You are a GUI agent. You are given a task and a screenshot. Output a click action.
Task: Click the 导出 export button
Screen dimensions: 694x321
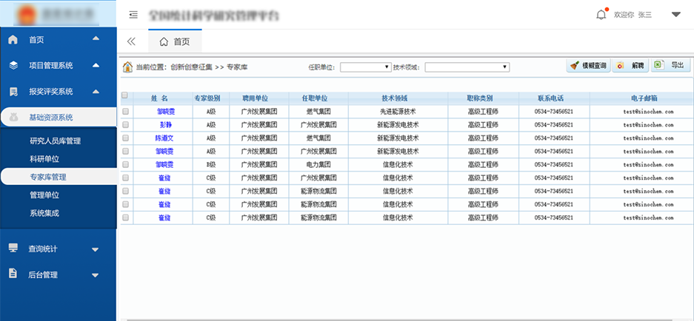[669, 66]
